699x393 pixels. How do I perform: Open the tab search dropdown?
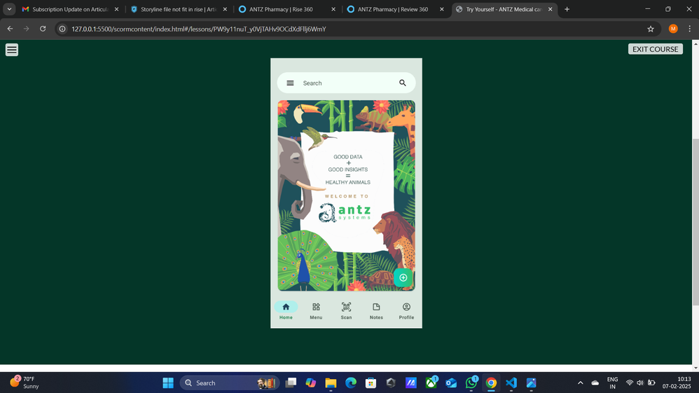(9, 9)
